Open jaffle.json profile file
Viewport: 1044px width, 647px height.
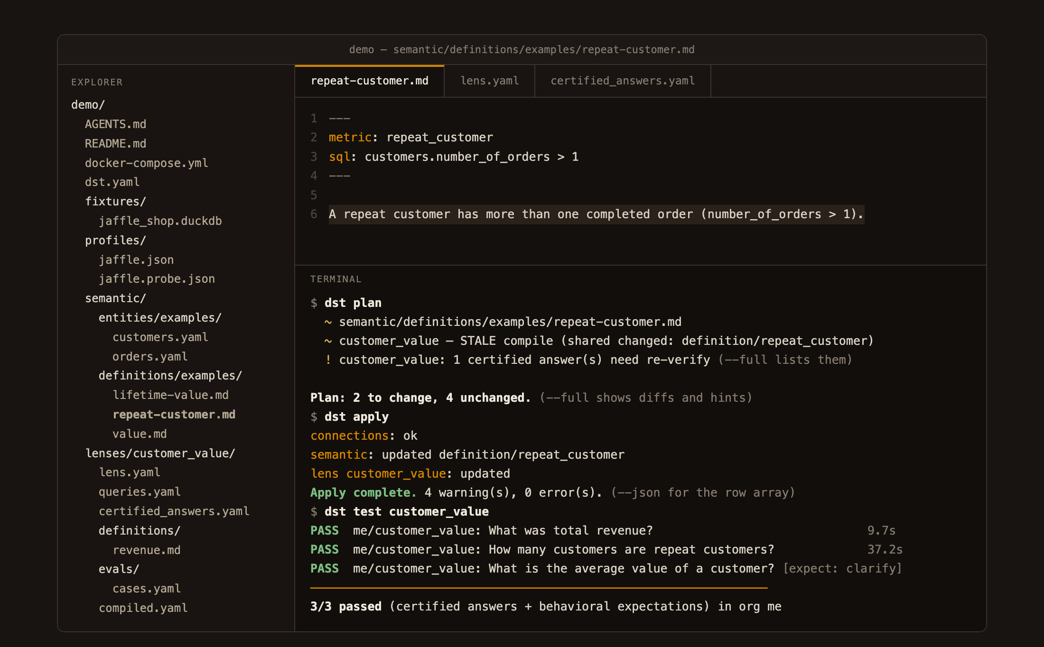[x=136, y=260]
